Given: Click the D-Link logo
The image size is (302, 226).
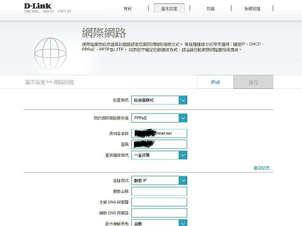Looking at the screenshot, I should click(x=38, y=6).
